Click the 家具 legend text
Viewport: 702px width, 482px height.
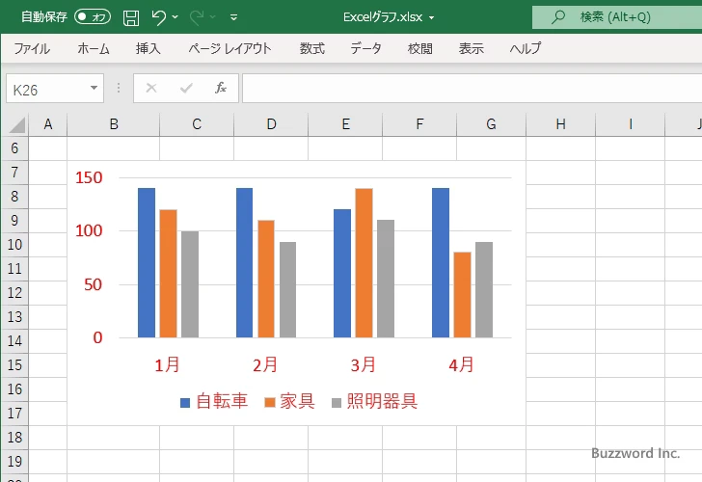298,401
